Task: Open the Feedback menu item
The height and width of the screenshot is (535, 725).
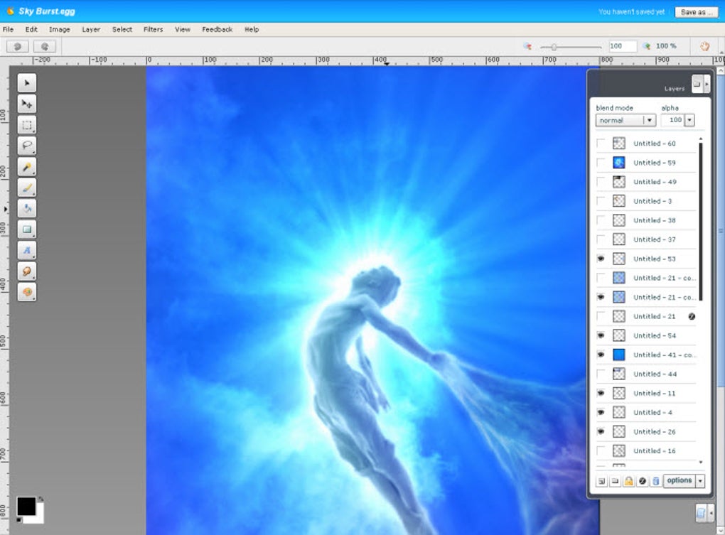Action: pos(217,30)
